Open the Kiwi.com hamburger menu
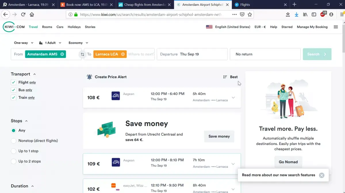The width and height of the screenshot is (345, 193). pos(336,27)
